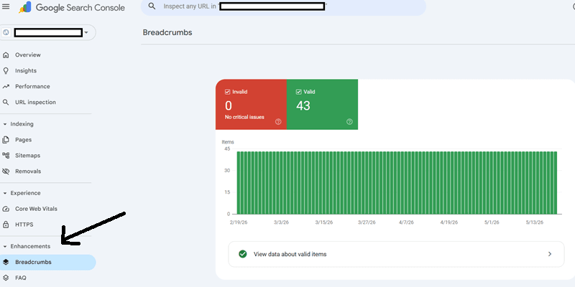The image size is (575, 287).
Task: Click the Core Web Vitals gauge icon
Action: tap(6, 209)
